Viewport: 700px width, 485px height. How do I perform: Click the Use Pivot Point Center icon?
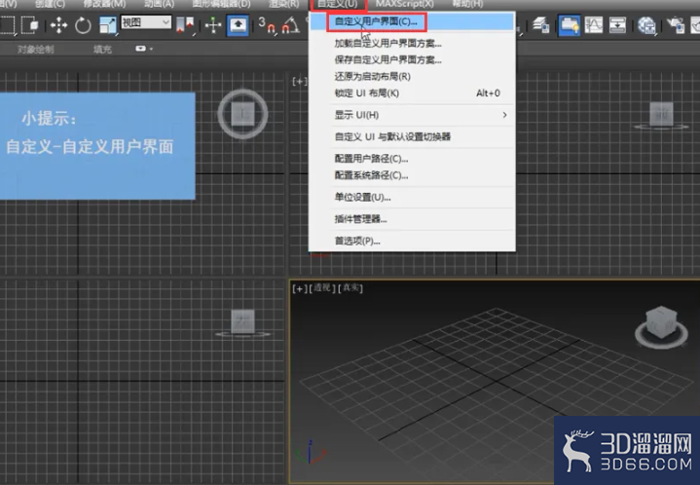point(185,25)
